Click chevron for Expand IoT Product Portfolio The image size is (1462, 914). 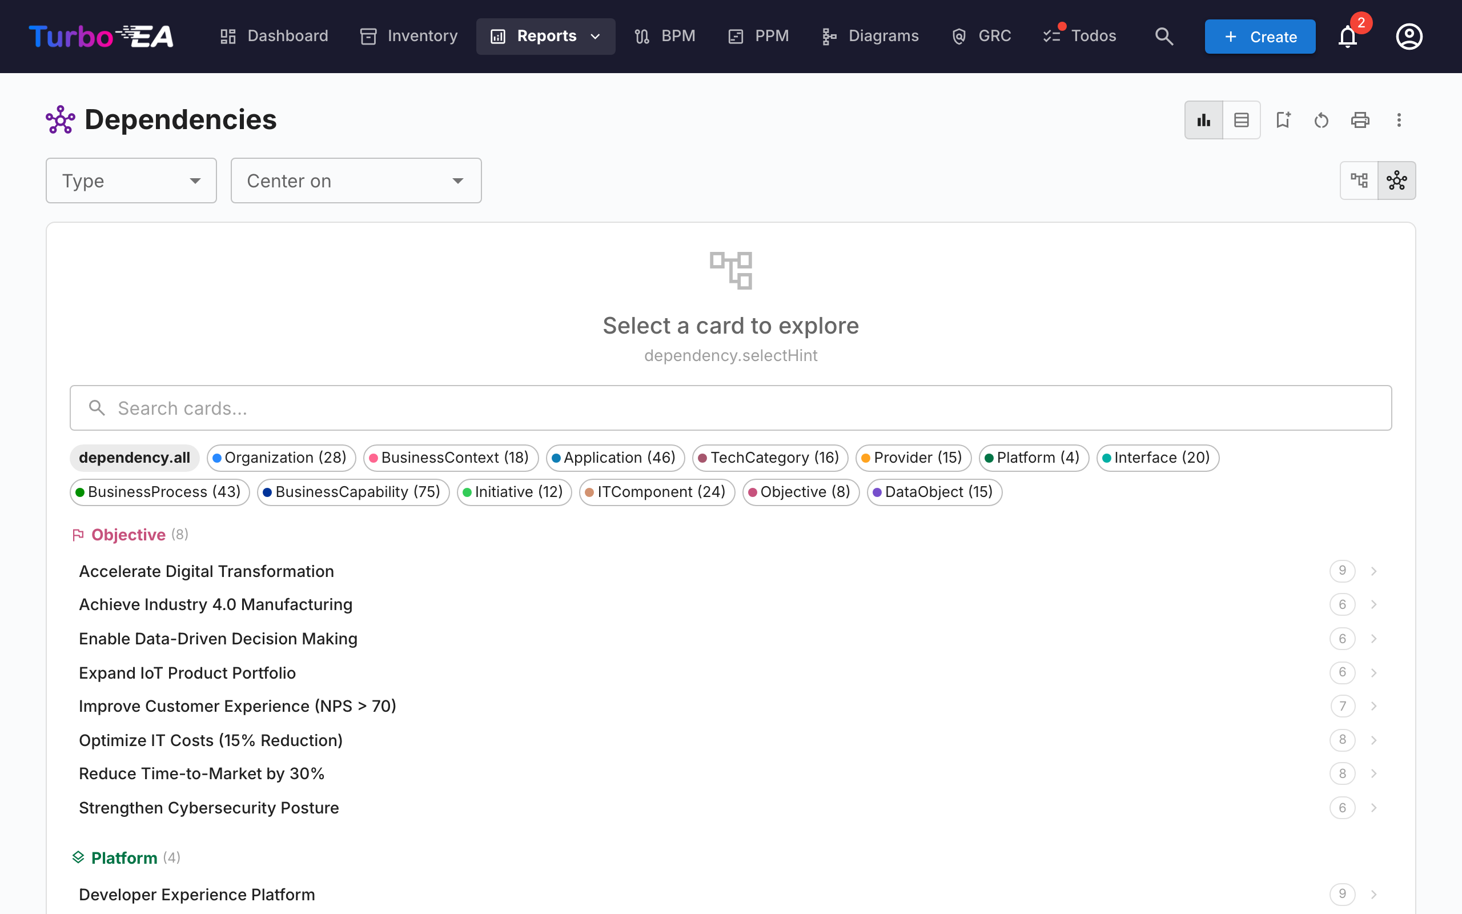(x=1374, y=673)
